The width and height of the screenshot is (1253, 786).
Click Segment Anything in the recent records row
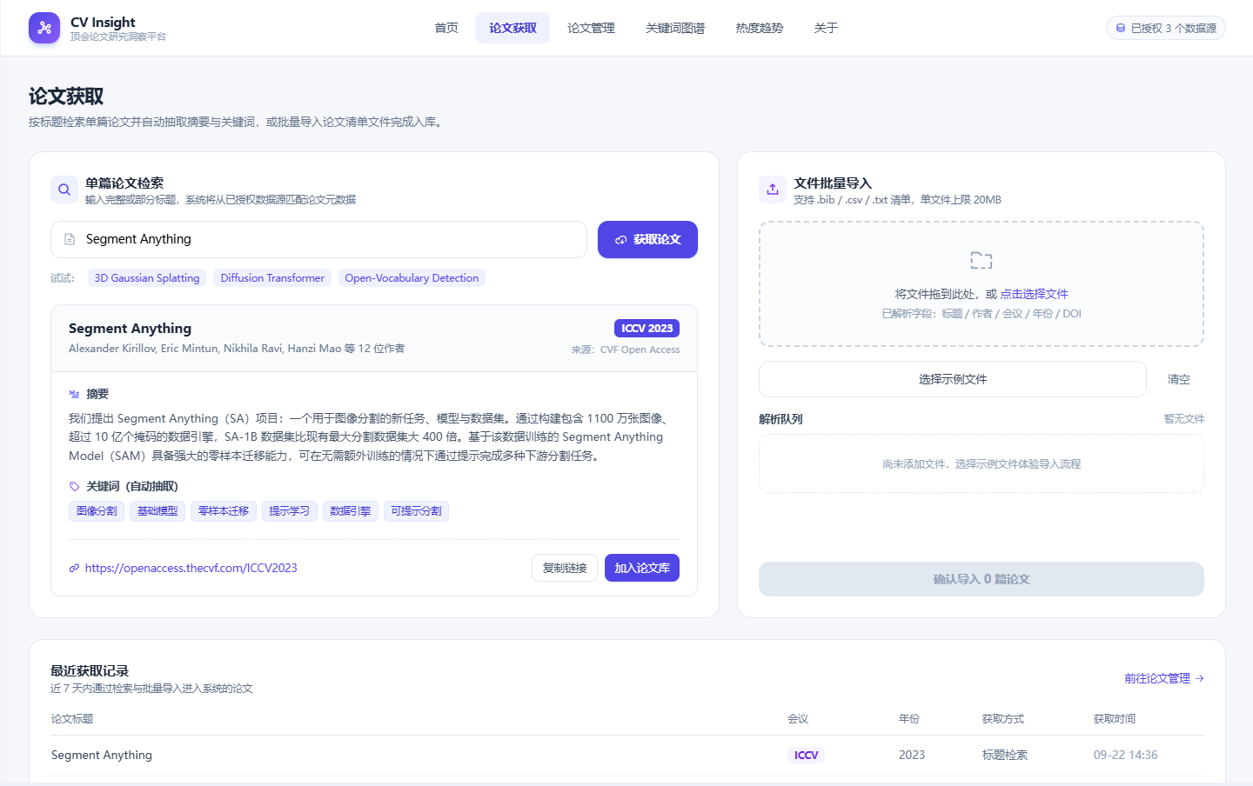[x=102, y=755]
